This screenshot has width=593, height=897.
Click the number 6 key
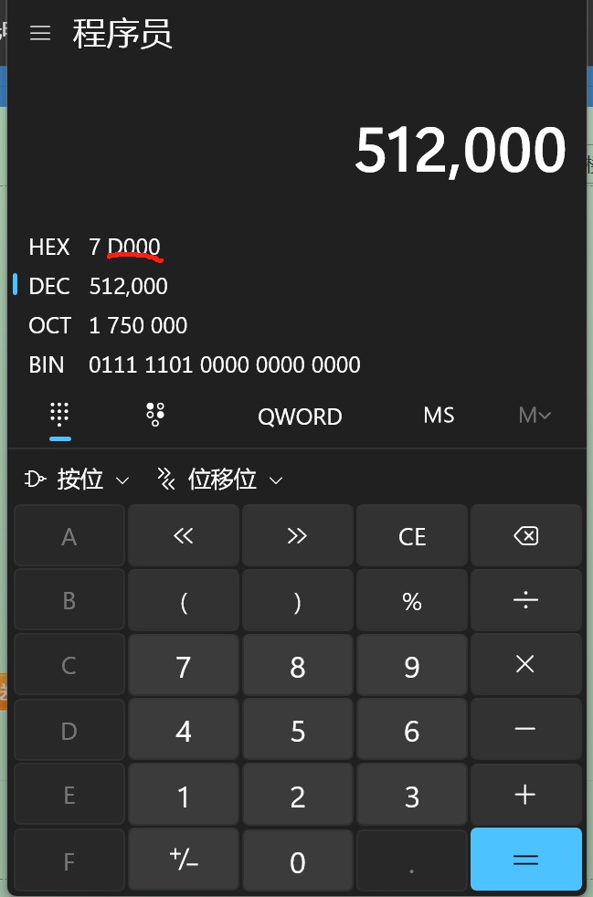pyautogui.click(x=412, y=730)
